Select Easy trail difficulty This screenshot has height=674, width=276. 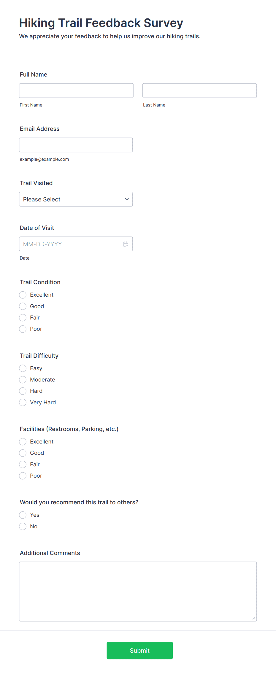click(x=23, y=368)
